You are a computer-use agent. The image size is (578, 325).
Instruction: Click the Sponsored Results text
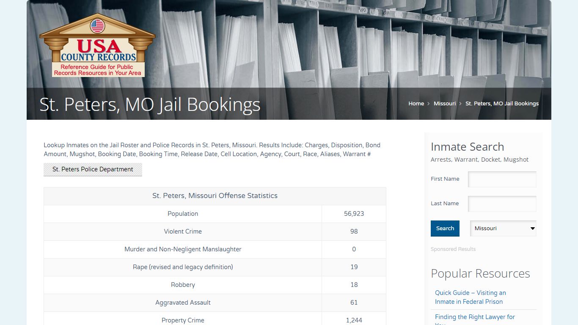coord(453,249)
